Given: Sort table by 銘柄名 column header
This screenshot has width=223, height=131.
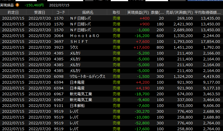Looking at the screenshot, I should pyautogui.click(x=88, y=12).
